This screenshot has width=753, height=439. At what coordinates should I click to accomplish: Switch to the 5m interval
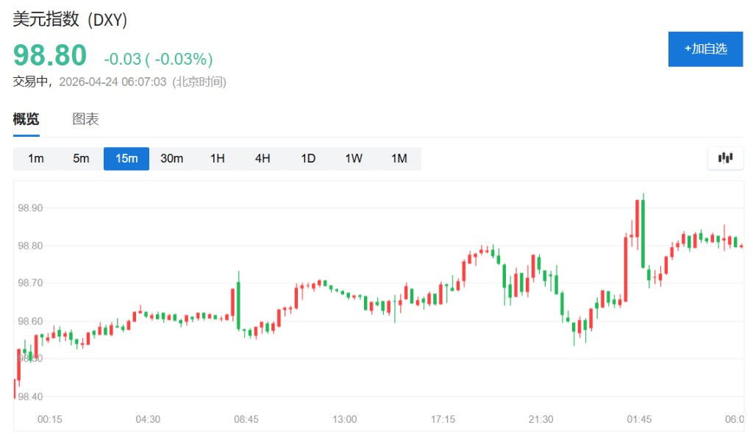(81, 158)
